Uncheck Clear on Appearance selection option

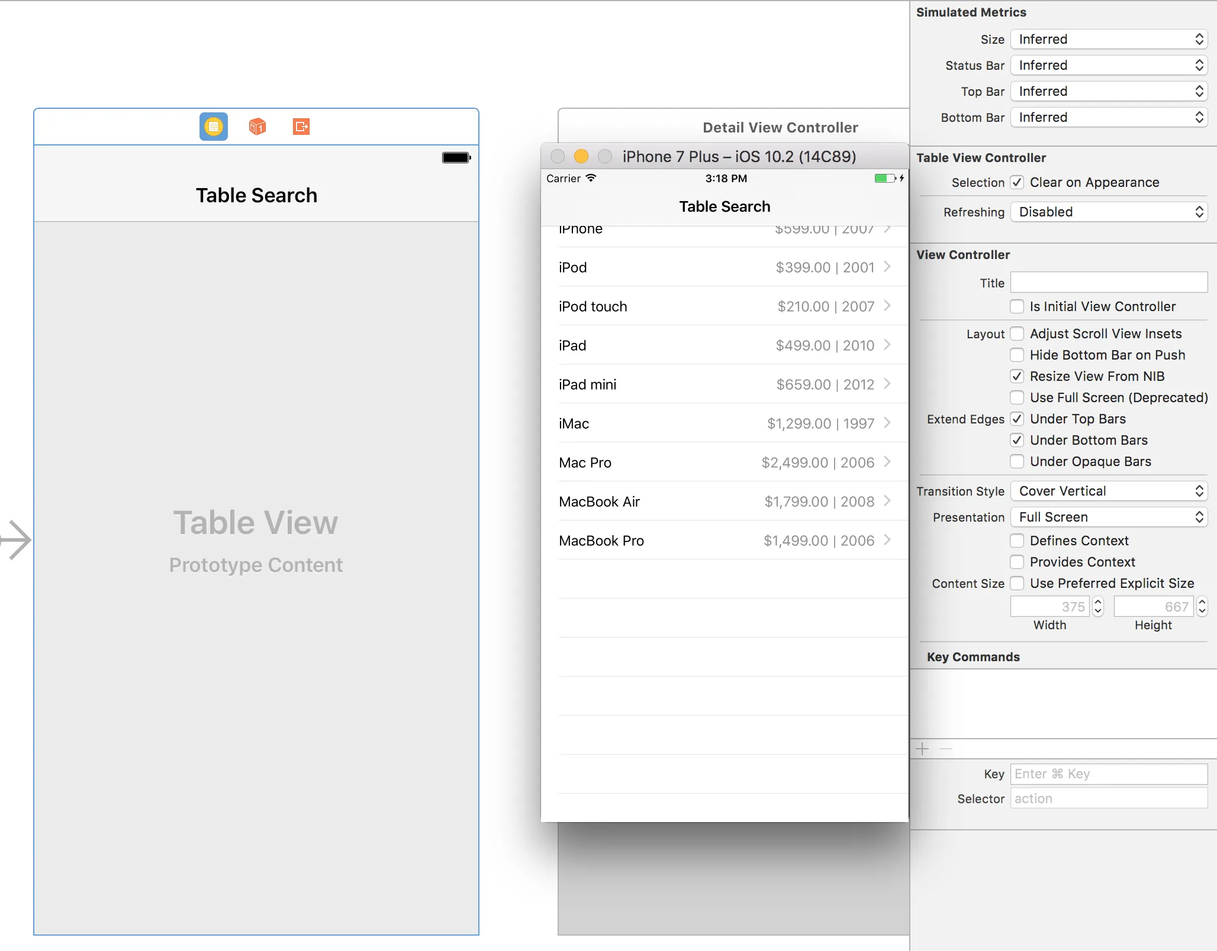coord(1017,182)
